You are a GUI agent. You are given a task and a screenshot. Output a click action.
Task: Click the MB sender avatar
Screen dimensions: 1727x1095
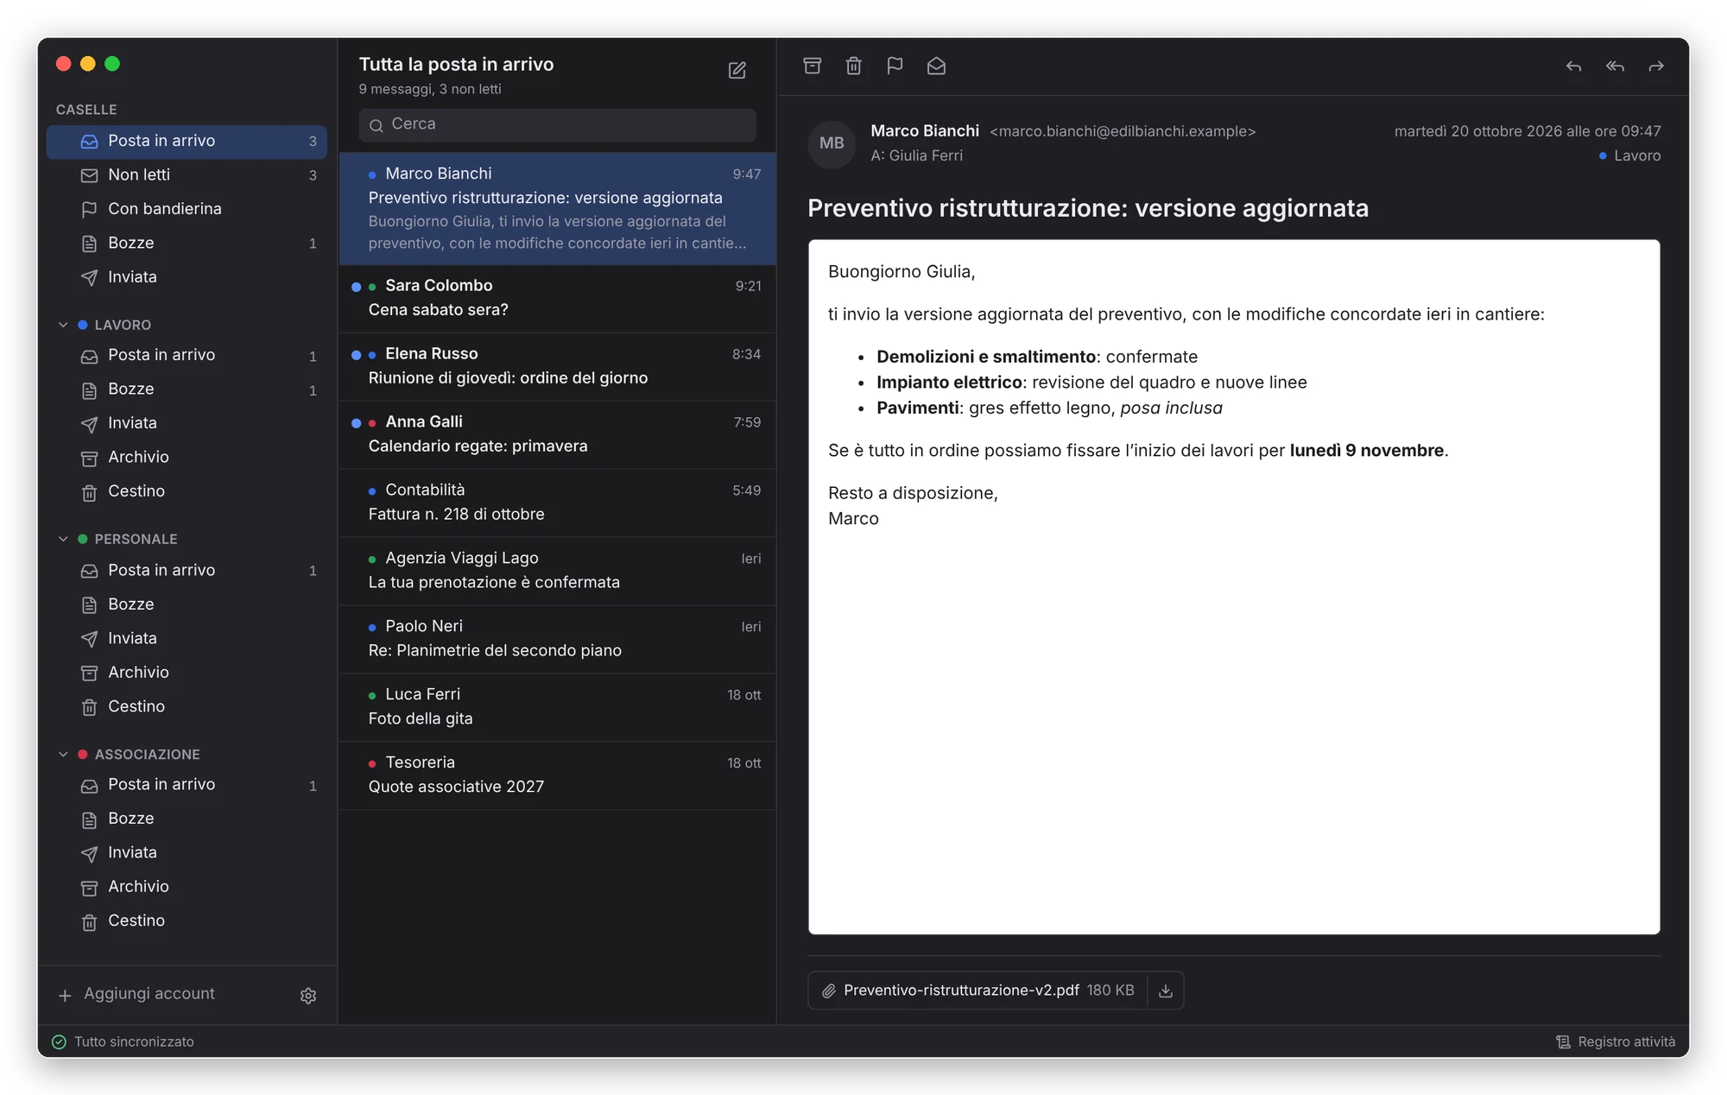pos(832,143)
